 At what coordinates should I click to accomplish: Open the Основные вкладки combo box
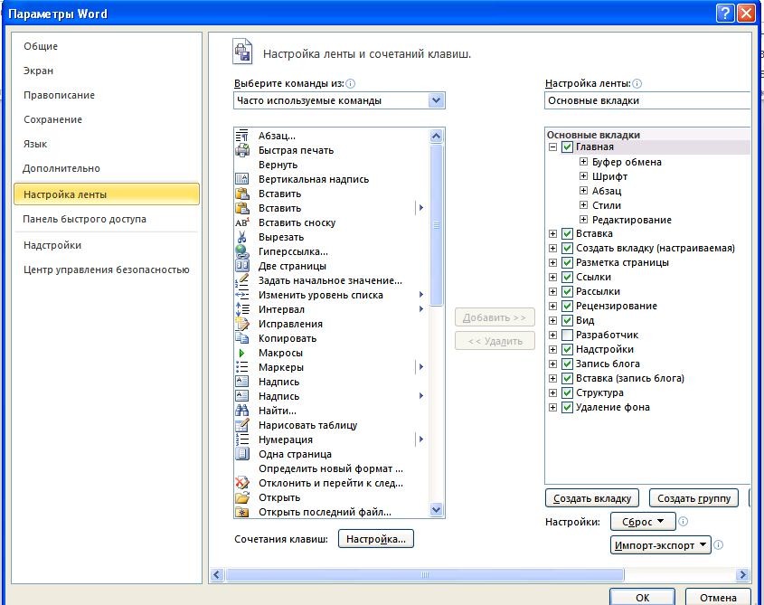point(647,100)
